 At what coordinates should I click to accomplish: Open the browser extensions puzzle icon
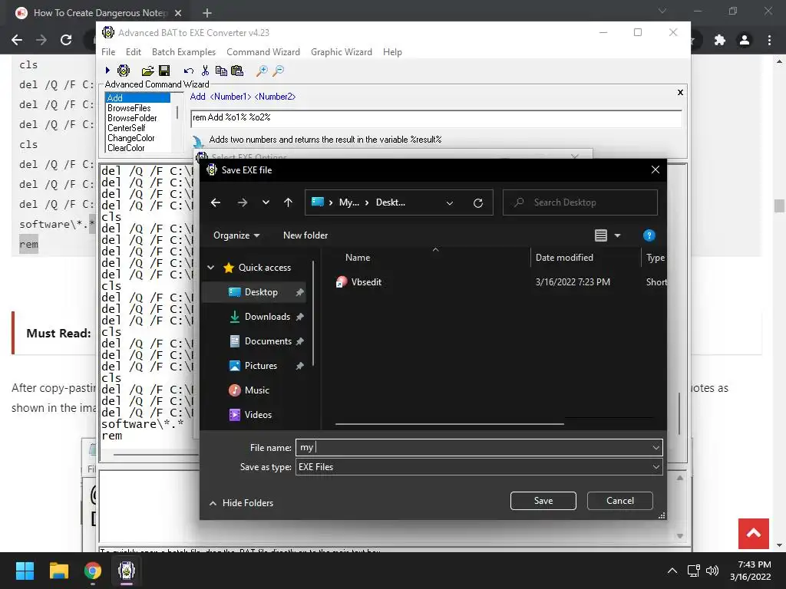720,40
